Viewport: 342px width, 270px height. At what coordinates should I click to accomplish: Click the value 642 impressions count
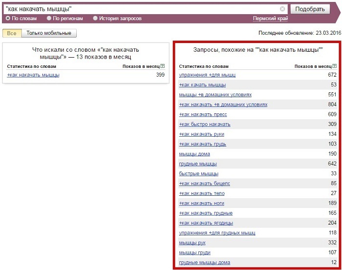click(x=332, y=164)
